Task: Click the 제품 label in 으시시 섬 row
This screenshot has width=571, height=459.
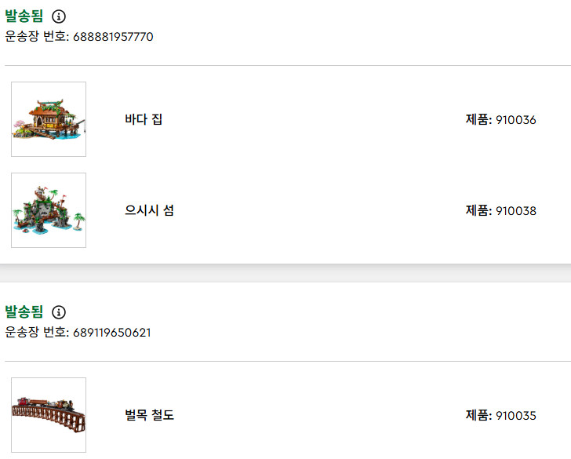Action: [478, 211]
